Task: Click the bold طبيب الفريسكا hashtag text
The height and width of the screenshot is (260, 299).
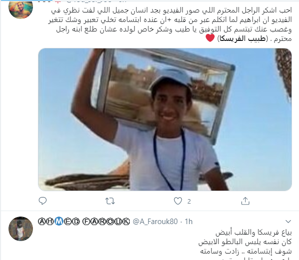Action: (243, 39)
